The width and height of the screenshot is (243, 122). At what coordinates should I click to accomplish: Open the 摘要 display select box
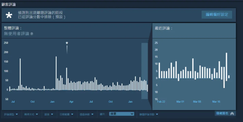121,114
